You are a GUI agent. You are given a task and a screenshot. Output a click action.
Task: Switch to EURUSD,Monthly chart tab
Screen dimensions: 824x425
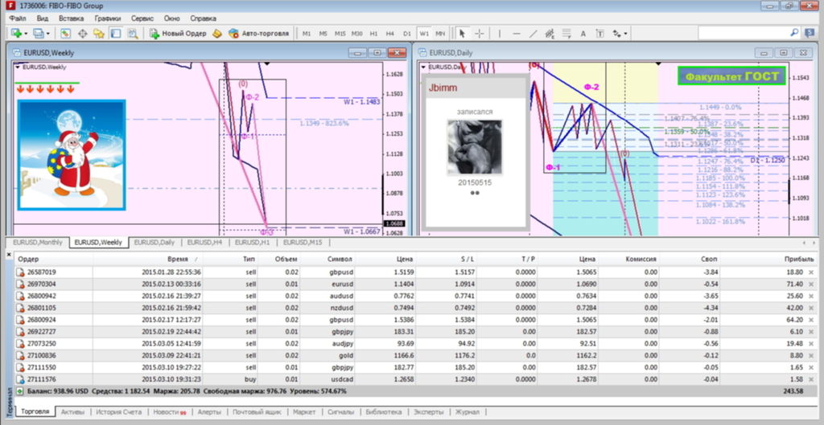pos(37,243)
